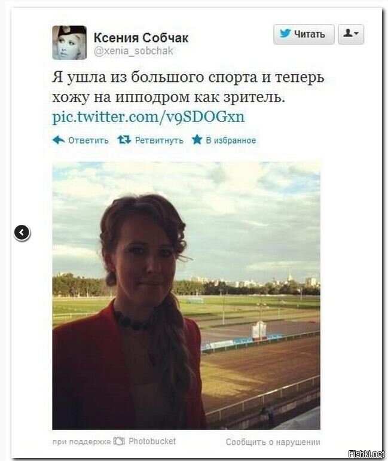Open the pic.twitter.com/v9SDOGxn link
Viewport: 388px width, 461px height.
[x=148, y=117]
